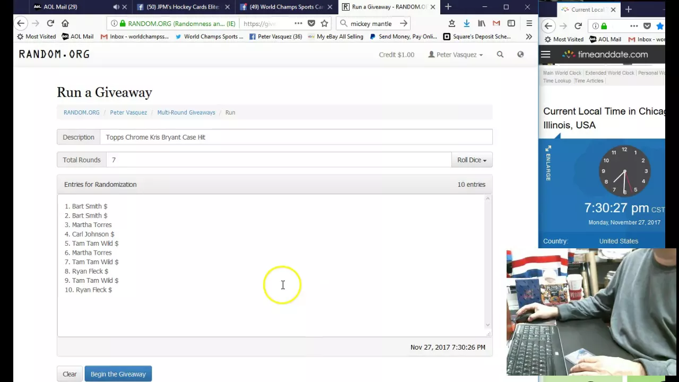This screenshot has width=679, height=382.
Task: Open Credit $1.00 link
Action: (396, 55)
